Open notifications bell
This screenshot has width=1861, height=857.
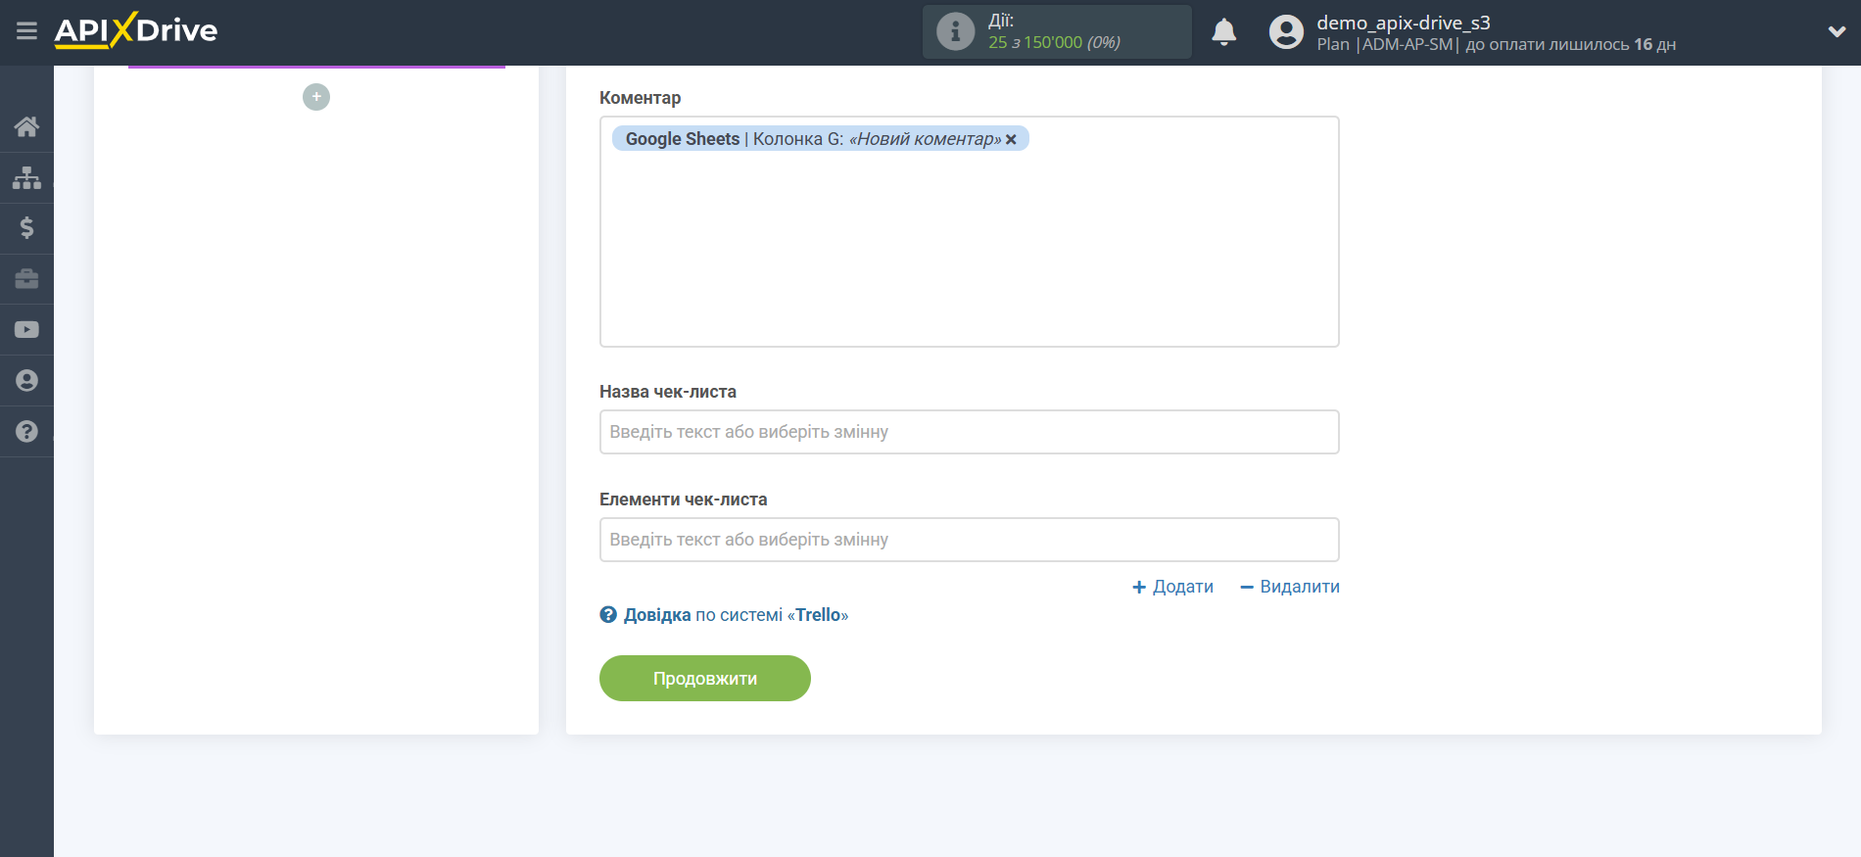pyautogui.click(x=1223, y=32)
